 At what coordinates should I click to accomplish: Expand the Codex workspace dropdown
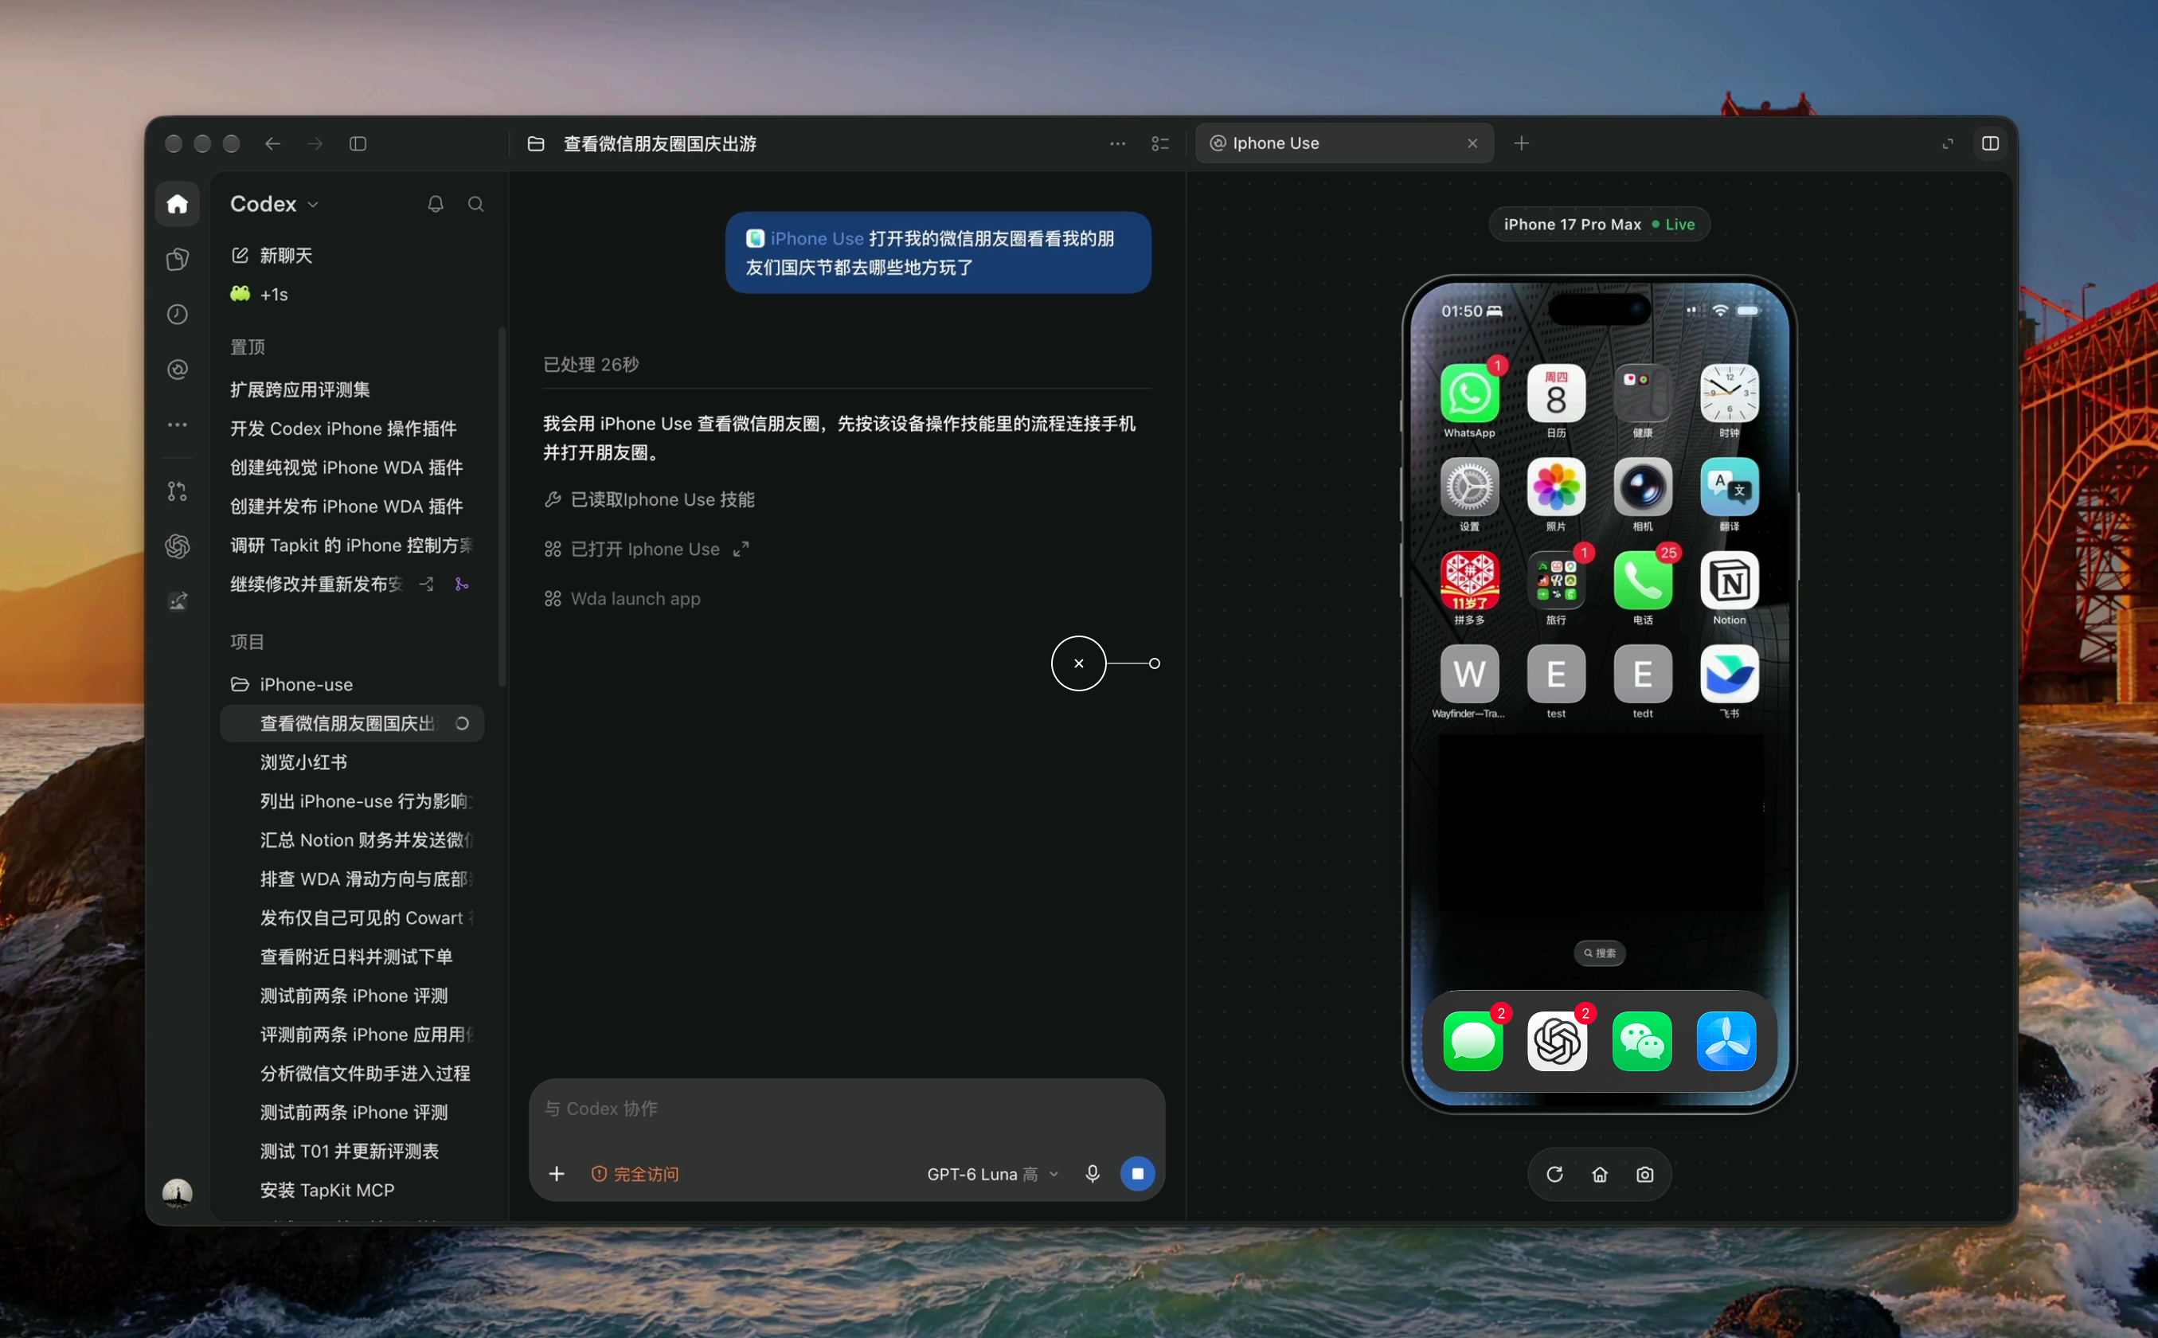(273, 205)
